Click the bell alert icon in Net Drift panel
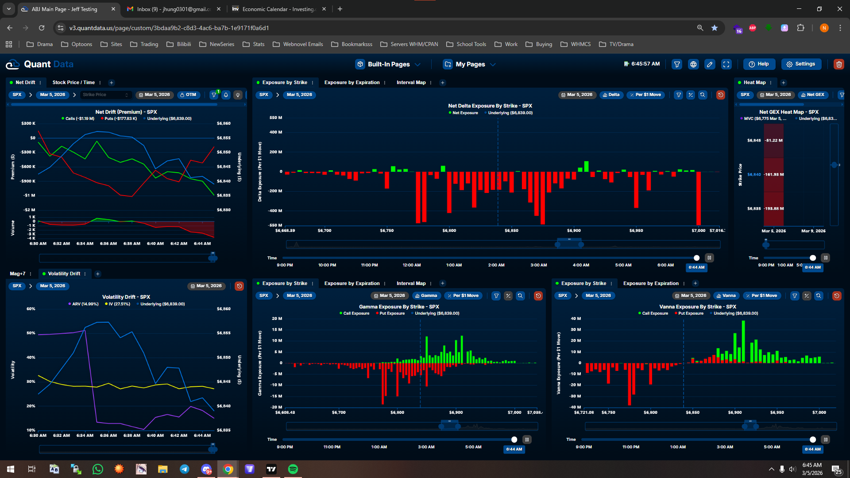The height and width of the screenshot is (478, 850). tap(226, 95)
